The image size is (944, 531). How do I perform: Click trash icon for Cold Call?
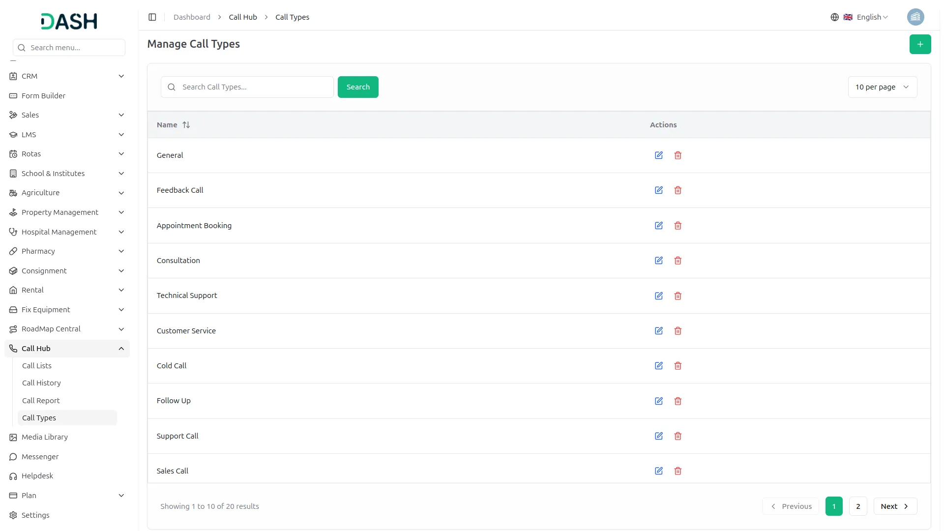pos(678,366)
